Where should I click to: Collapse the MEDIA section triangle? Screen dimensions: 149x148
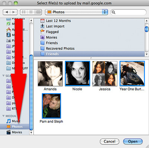pyautogui.click(x=3, y=116)
